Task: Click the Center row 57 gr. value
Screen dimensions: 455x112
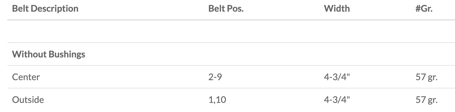Action: 426,77
